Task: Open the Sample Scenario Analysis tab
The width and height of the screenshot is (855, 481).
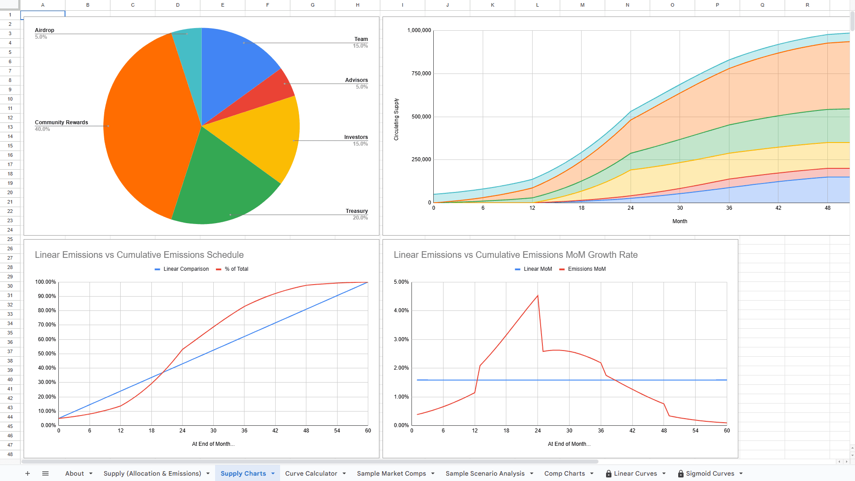Action: [485, 473]
